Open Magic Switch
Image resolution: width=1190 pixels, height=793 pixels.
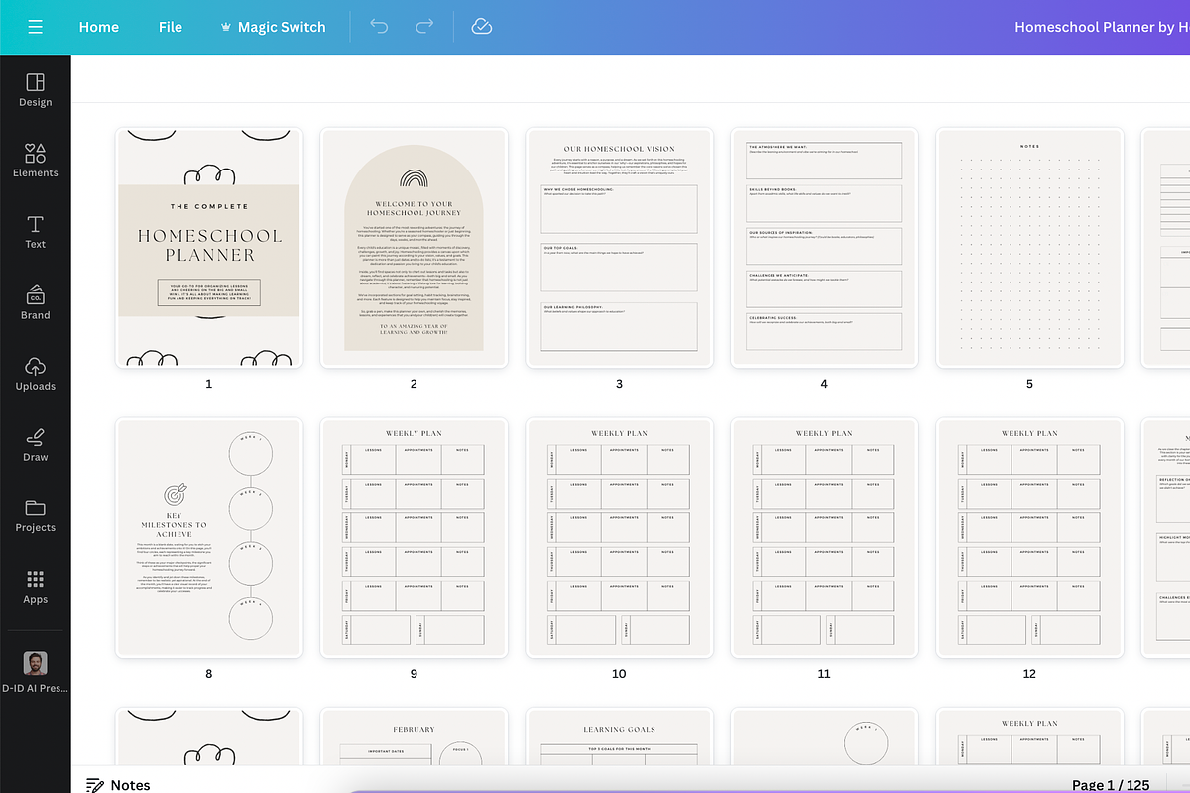point(273,27)
